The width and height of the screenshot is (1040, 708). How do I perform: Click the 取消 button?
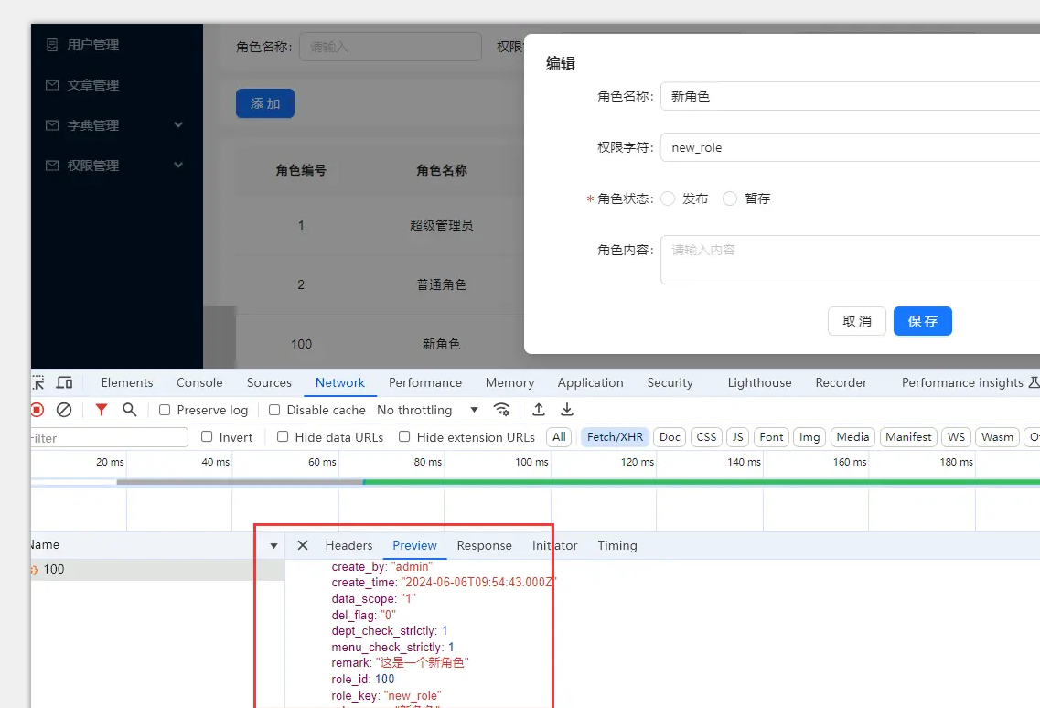pyautogui.click(x=856, y=321)
